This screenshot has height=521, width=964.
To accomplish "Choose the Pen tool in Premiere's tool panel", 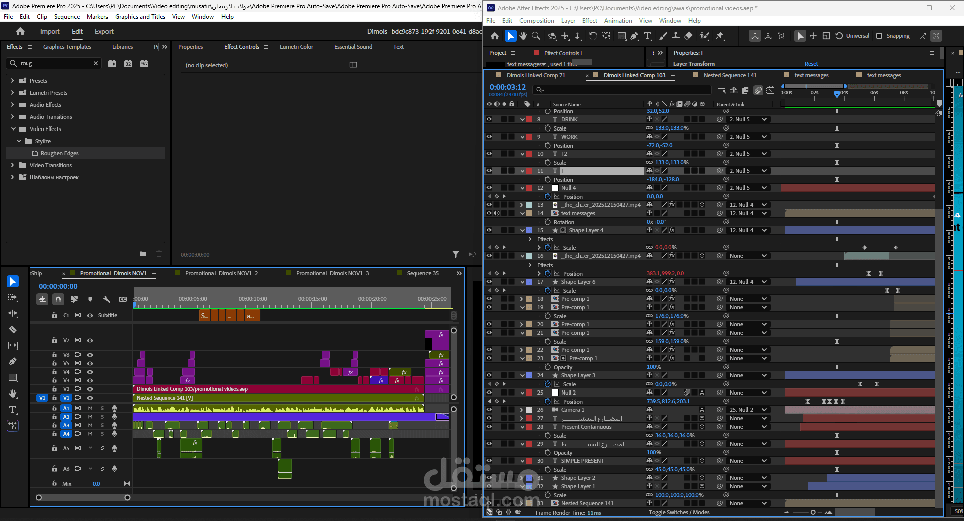I will tap(13, 361).
